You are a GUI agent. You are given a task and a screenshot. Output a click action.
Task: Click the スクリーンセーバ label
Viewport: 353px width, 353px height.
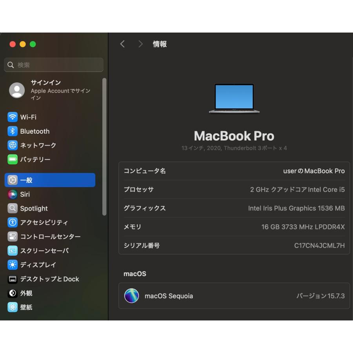45,251
